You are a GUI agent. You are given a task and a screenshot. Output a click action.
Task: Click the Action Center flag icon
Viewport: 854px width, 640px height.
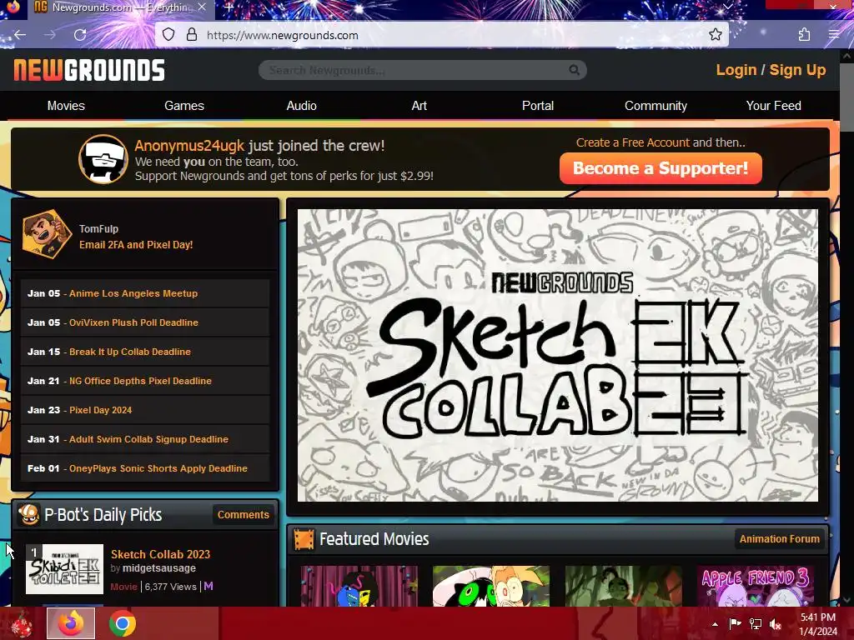tap(736, 624)
